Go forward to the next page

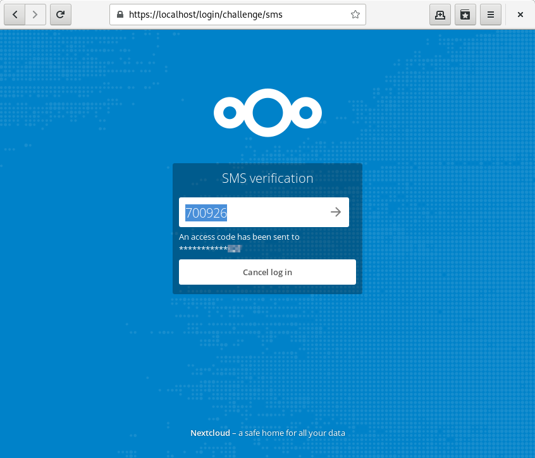(x=35, y=15)
